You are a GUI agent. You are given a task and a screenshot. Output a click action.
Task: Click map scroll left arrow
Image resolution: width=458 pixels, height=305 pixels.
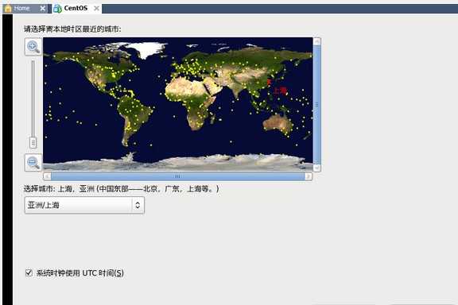47,176
